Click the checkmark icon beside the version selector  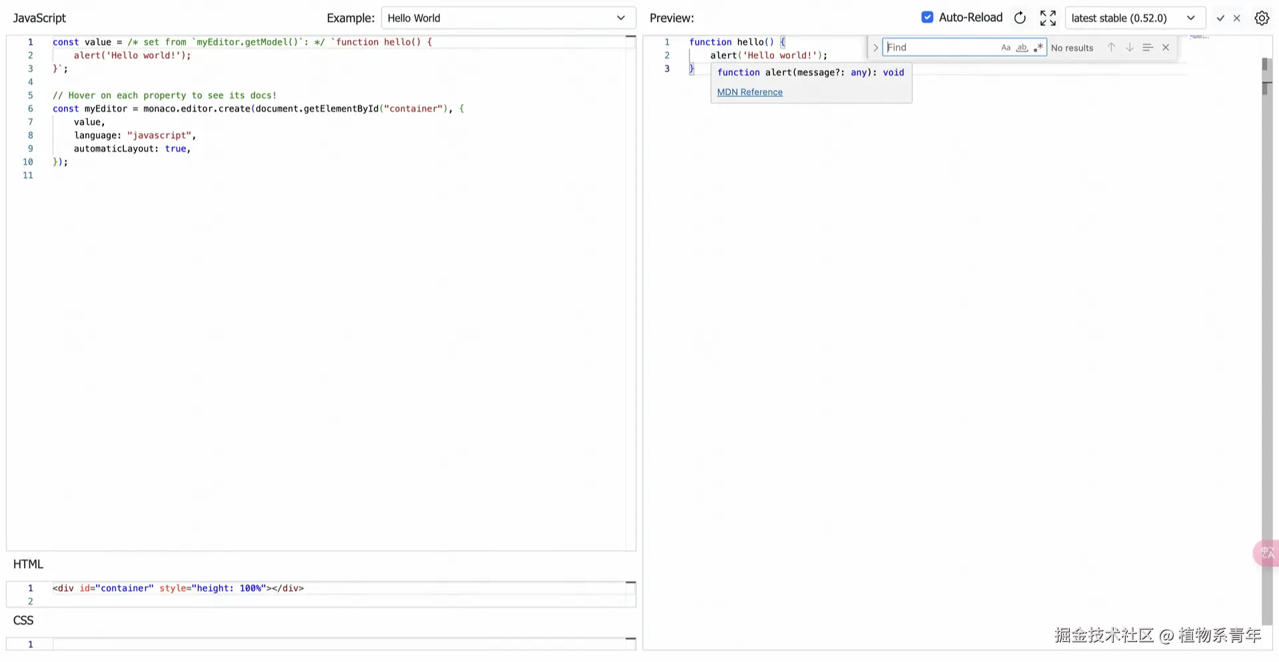[x=1220, y=18]
